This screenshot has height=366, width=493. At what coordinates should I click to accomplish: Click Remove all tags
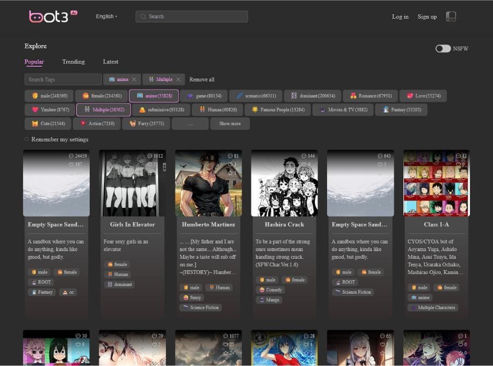[202, 79]
